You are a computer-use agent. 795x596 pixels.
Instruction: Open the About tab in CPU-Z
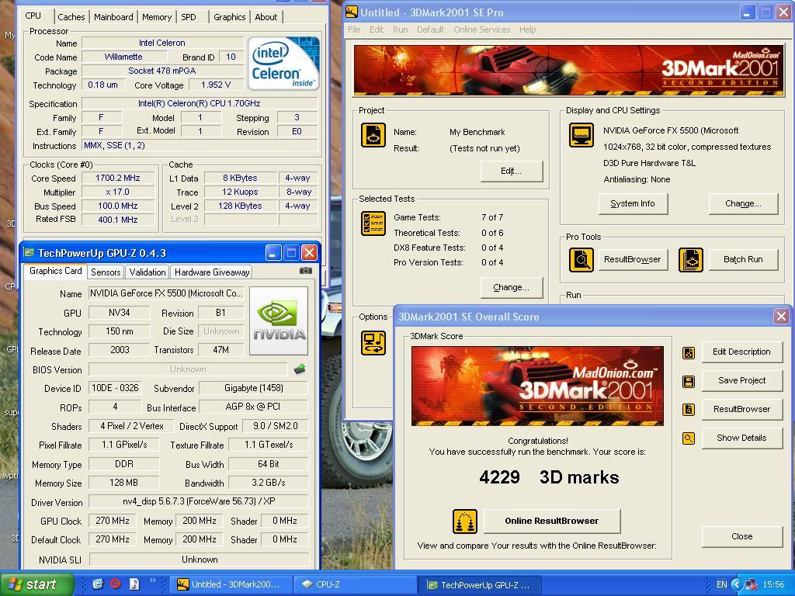[x=266, y=17]
